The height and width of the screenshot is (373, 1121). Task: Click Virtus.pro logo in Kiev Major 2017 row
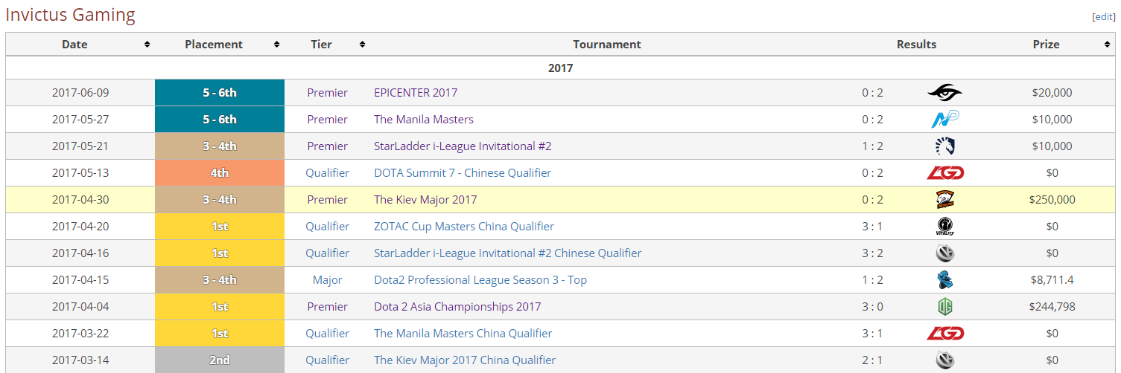click(x=944, y=200)
